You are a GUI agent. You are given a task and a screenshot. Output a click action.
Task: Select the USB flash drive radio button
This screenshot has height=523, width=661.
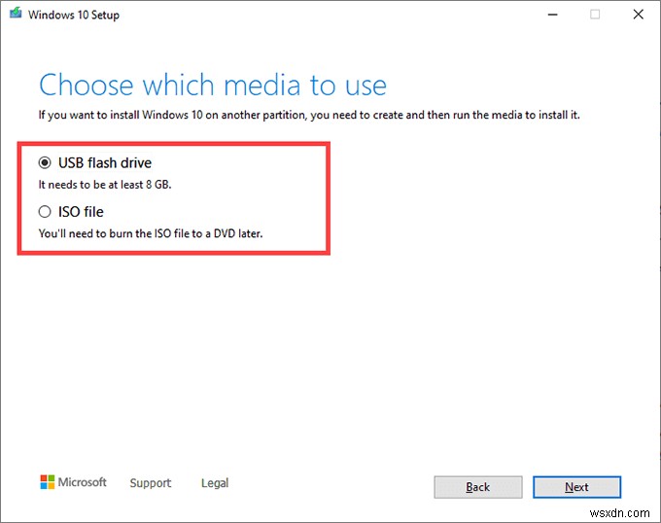45,162
